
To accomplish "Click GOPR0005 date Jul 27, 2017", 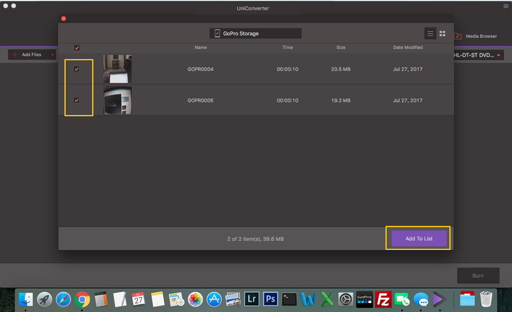I will 408,101.
